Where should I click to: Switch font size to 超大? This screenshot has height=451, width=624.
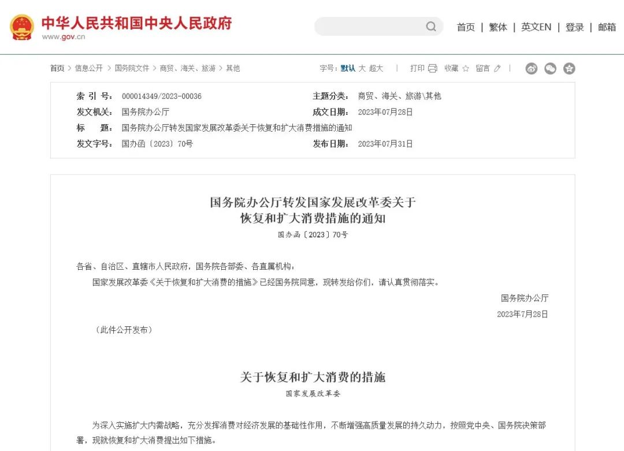tap(376, 68)
